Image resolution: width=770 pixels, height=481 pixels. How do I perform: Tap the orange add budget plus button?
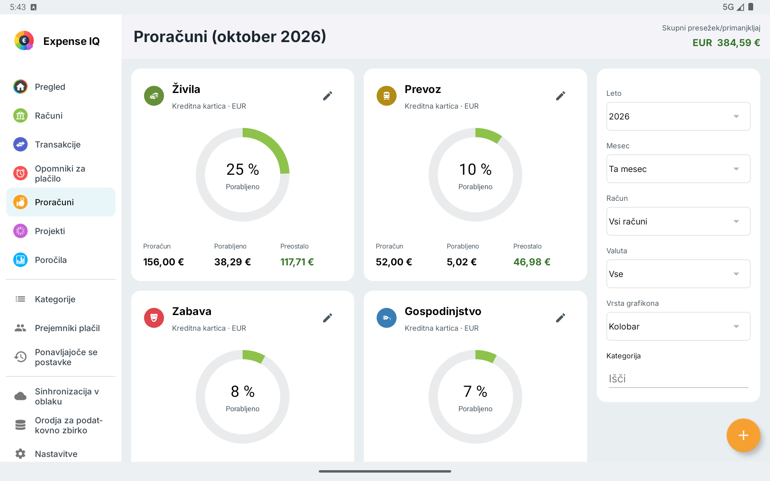[x=743, y=435]
